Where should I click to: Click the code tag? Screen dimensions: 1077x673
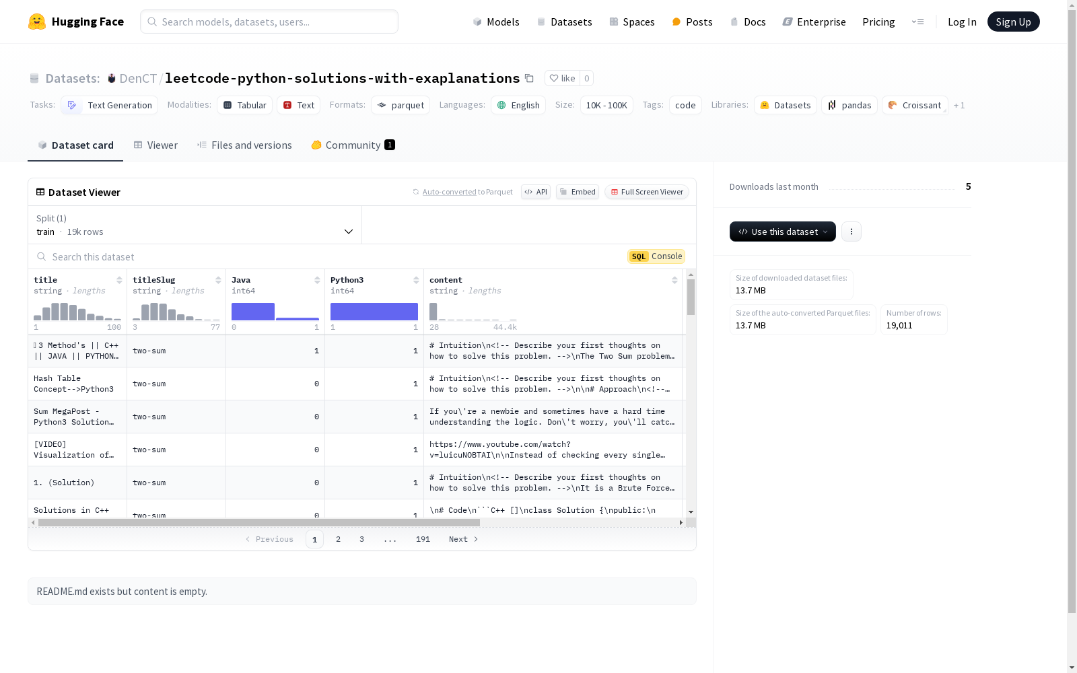(x=685, y=105)
